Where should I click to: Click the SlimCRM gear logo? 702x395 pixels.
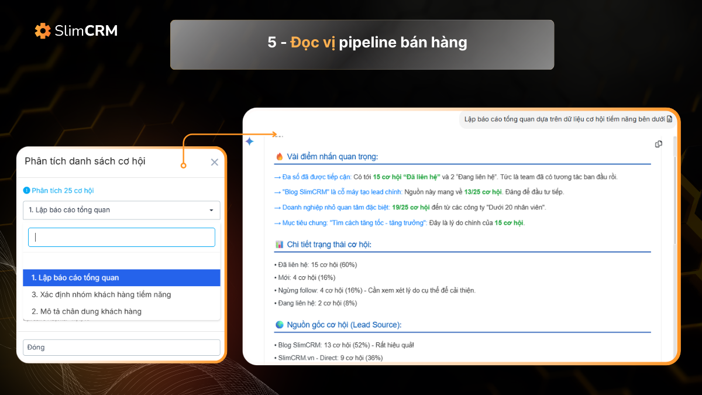point(41,31)
